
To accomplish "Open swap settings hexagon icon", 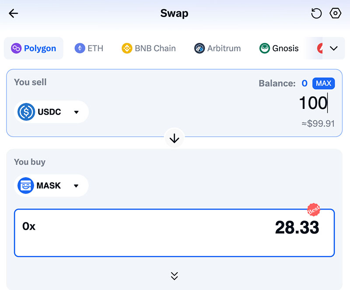I will click(335, 14).
